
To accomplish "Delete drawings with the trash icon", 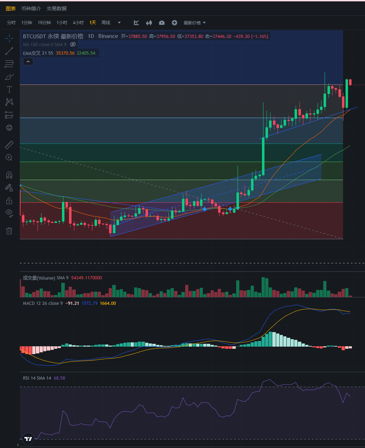I will [9, 231].
